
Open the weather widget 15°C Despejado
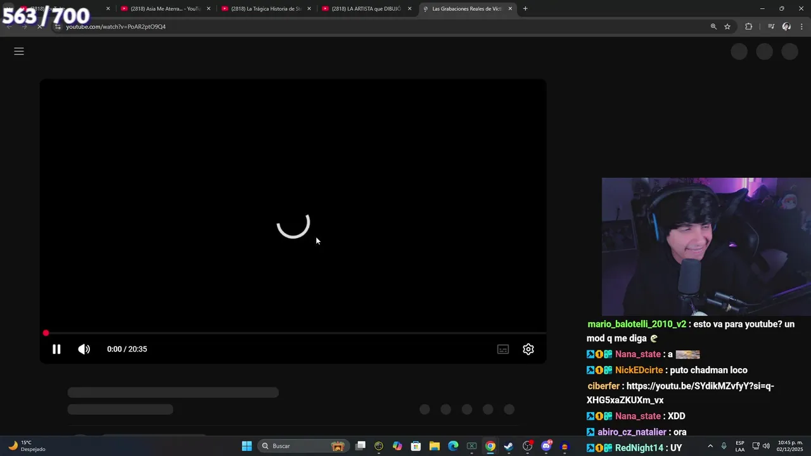[x=25, y=446]
